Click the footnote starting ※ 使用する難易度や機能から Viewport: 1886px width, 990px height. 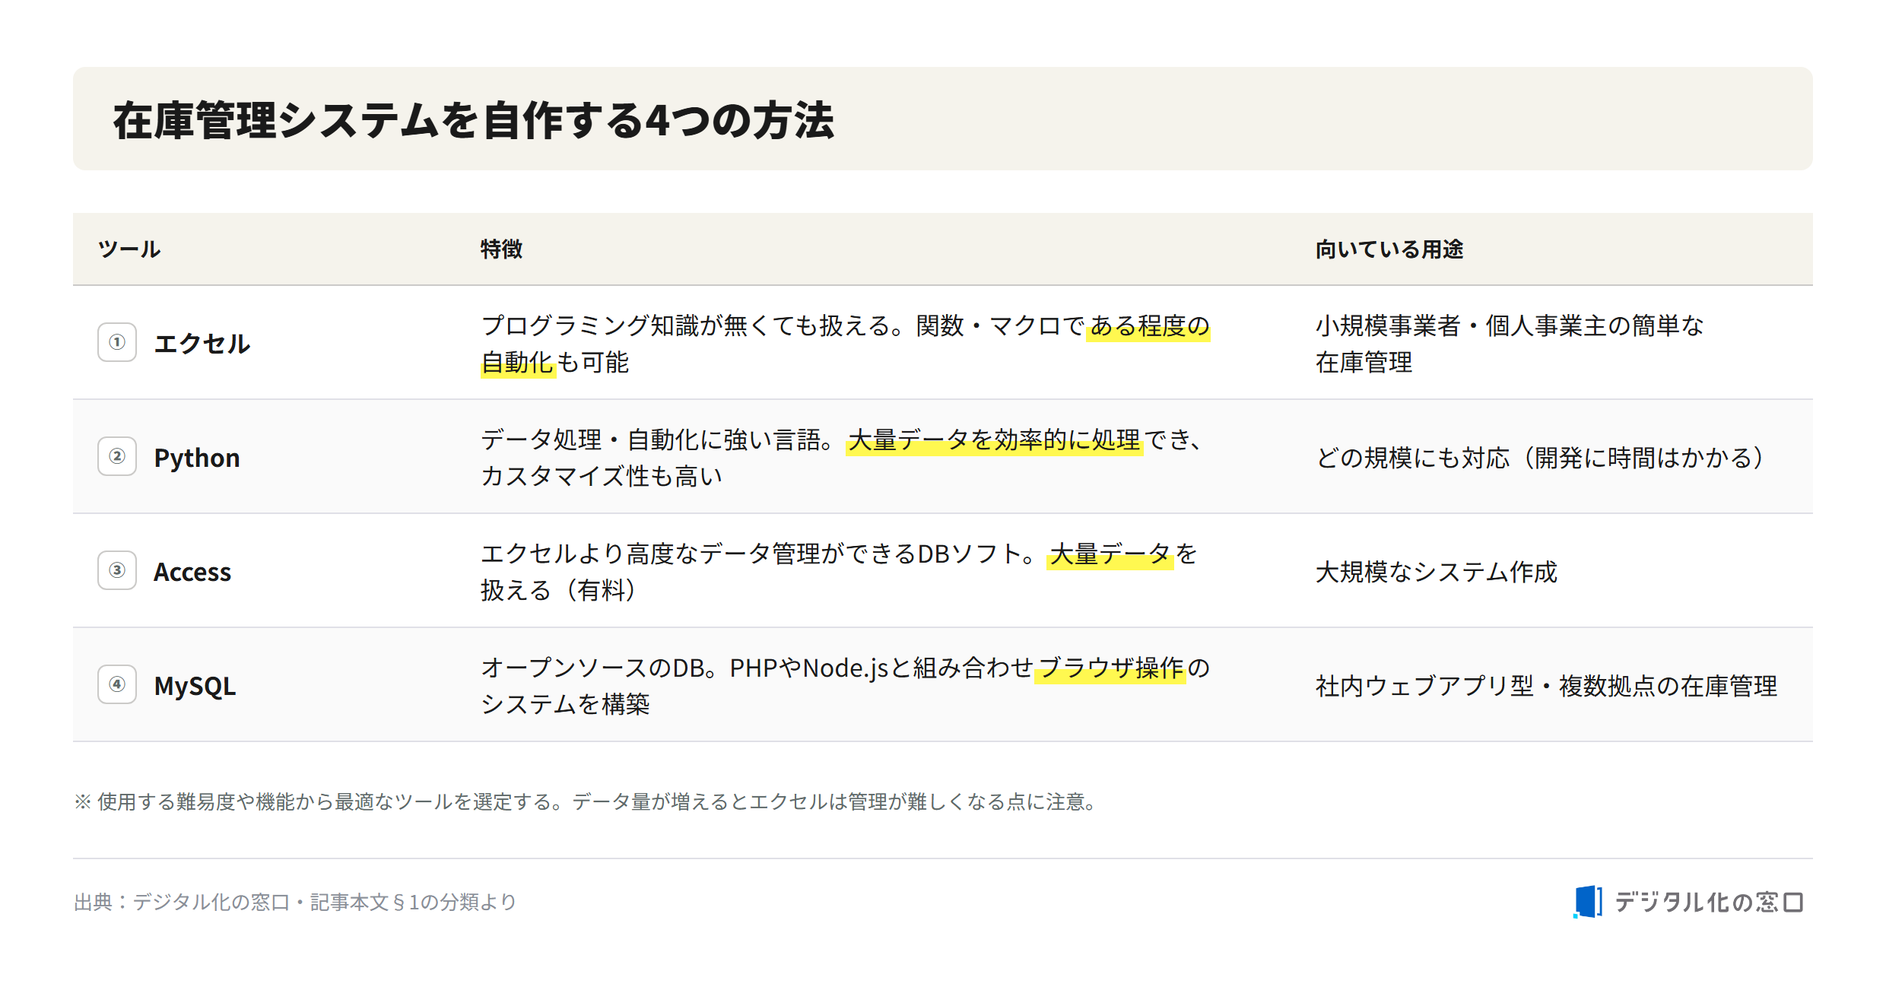pos(586,801)
